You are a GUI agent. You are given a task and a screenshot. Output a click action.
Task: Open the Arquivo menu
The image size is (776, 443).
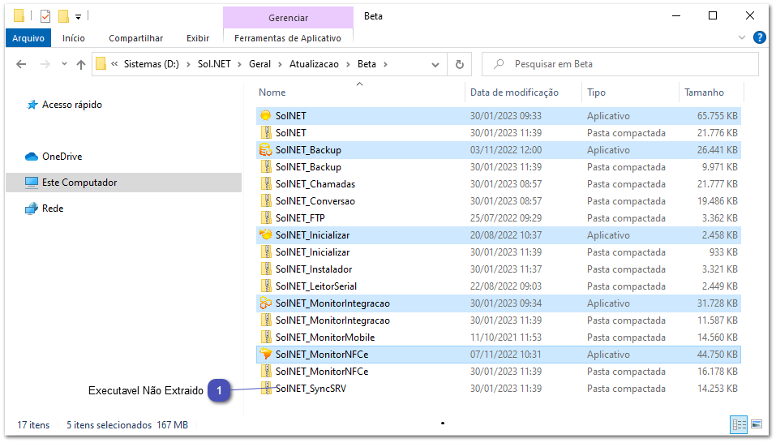pos(28,38)
